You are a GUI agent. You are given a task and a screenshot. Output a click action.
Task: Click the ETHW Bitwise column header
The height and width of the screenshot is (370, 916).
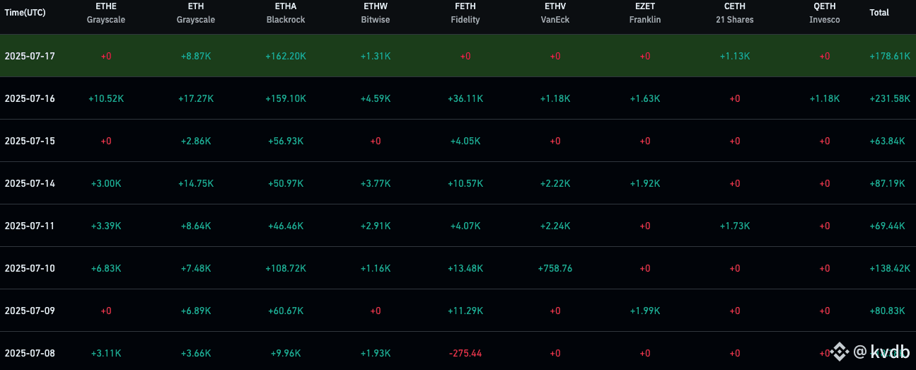click(x=376, y=13)
